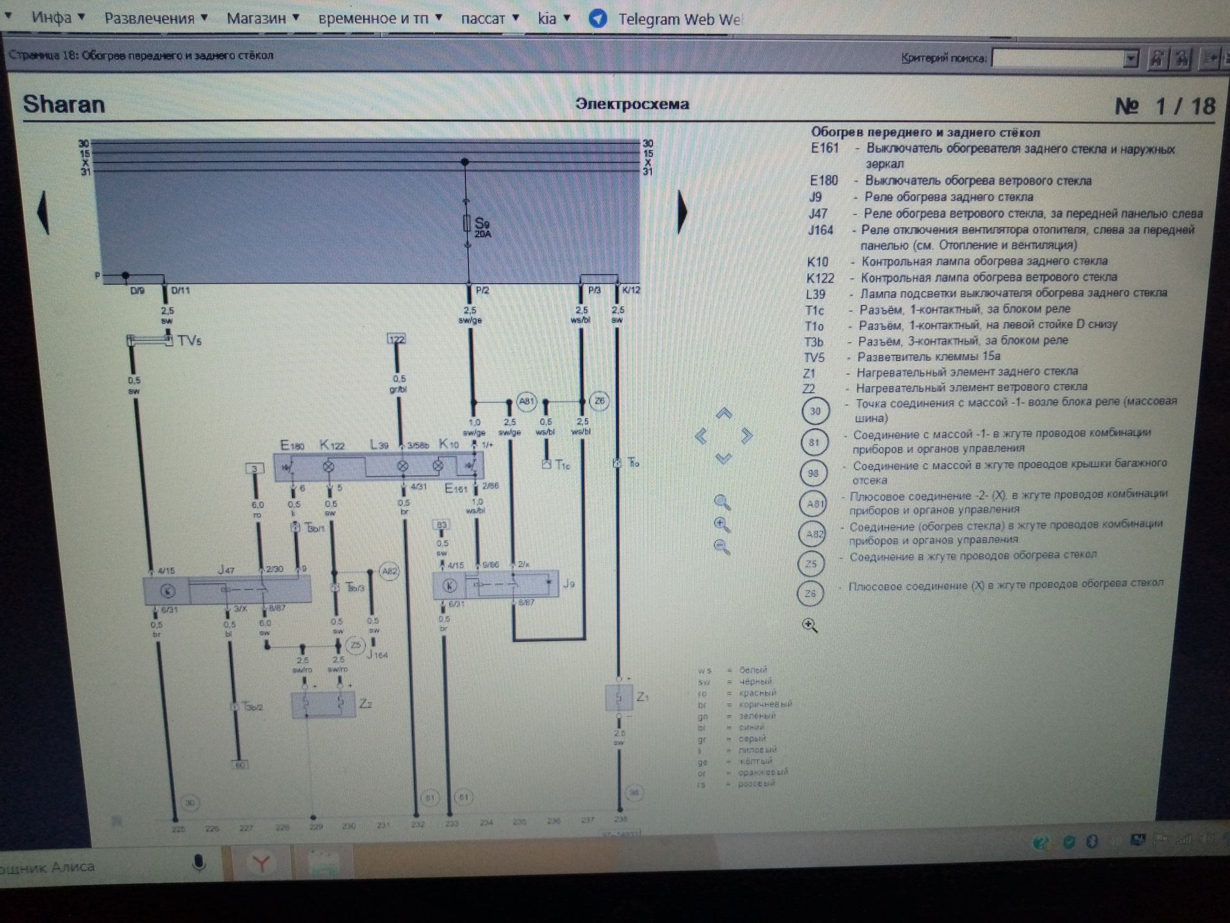Screen dimensions: 1230x923
Task: Click the legend circle labeled A82
Action: (x=813, y=534)
